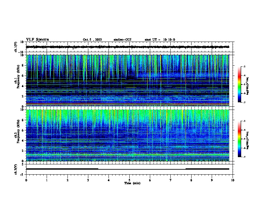Click the thick black ch.3 signal bar

pos(127,169)
